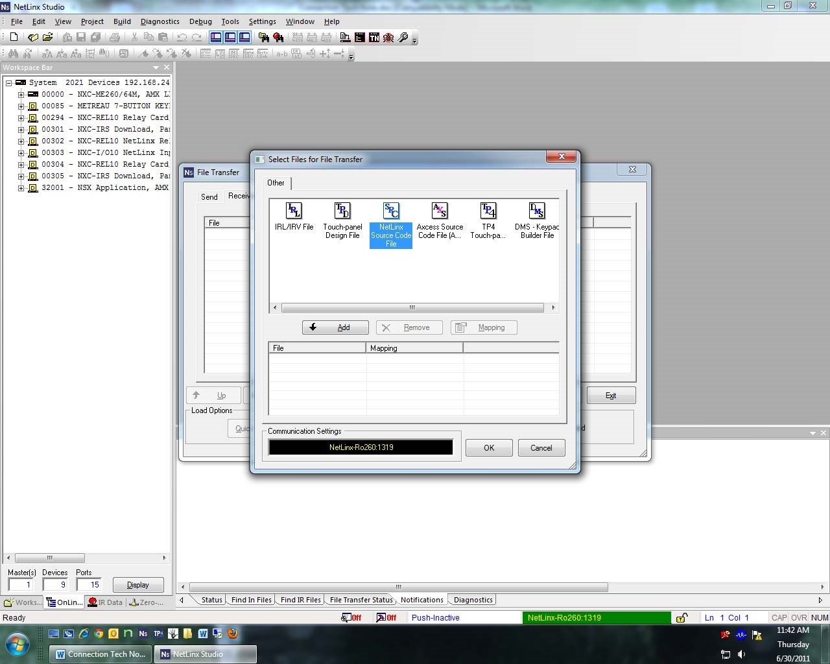Screen dimensions: 830x664
Task: Click NetLinx Studio taskbar button
Action: coord(205,654)
